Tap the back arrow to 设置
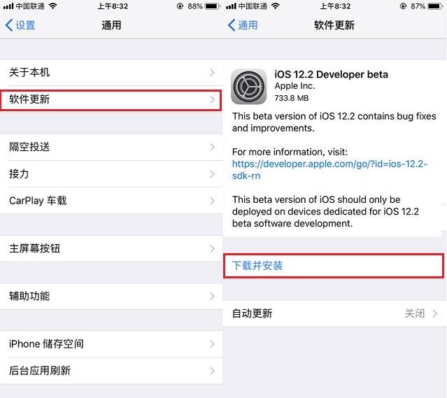This screenshot has height=398, width=447. point(9,25)
